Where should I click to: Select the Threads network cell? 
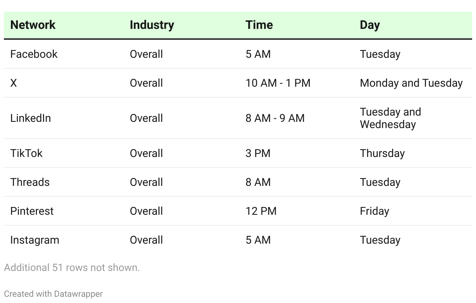pos(30,182)
